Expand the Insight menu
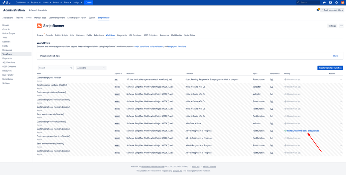 click(x=78, y=2)
